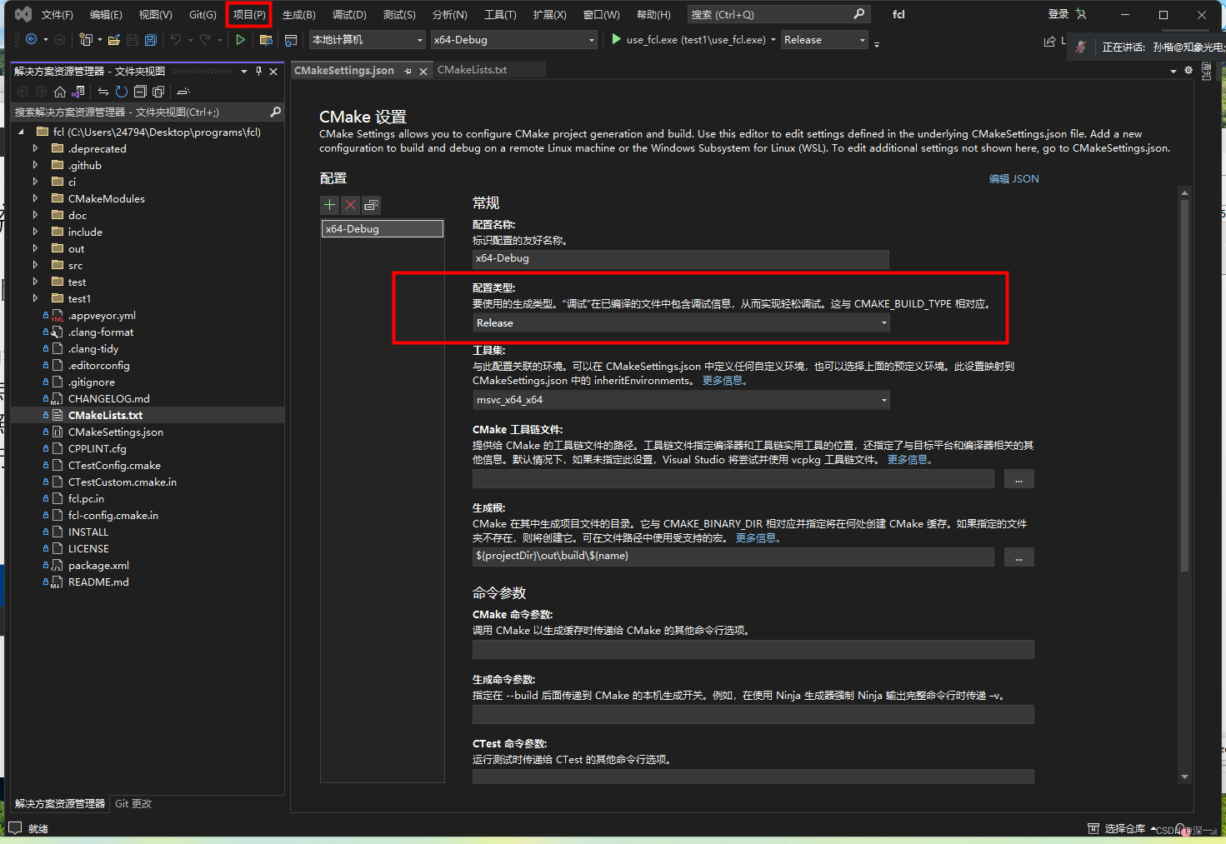1226x844 pixels.
Task: Click the Save All icon in the toolbar
Action: [150, 39]
